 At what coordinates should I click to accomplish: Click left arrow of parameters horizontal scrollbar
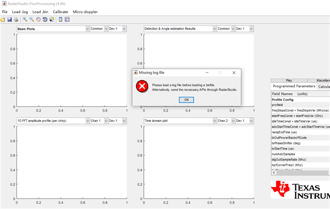tap(274, 172)
